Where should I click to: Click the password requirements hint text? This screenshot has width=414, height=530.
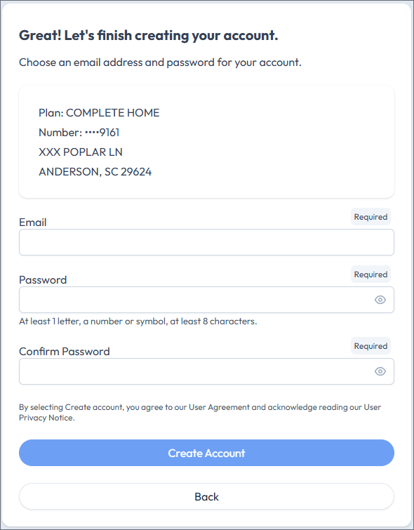point(138,321)
